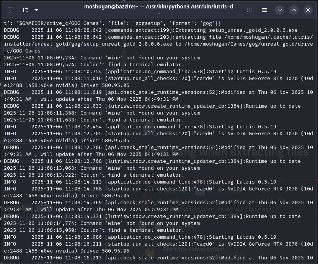Click the '11:08:09,234: Command 'wine' not found' line
The image size is (318, 264).
coord(102,58)
